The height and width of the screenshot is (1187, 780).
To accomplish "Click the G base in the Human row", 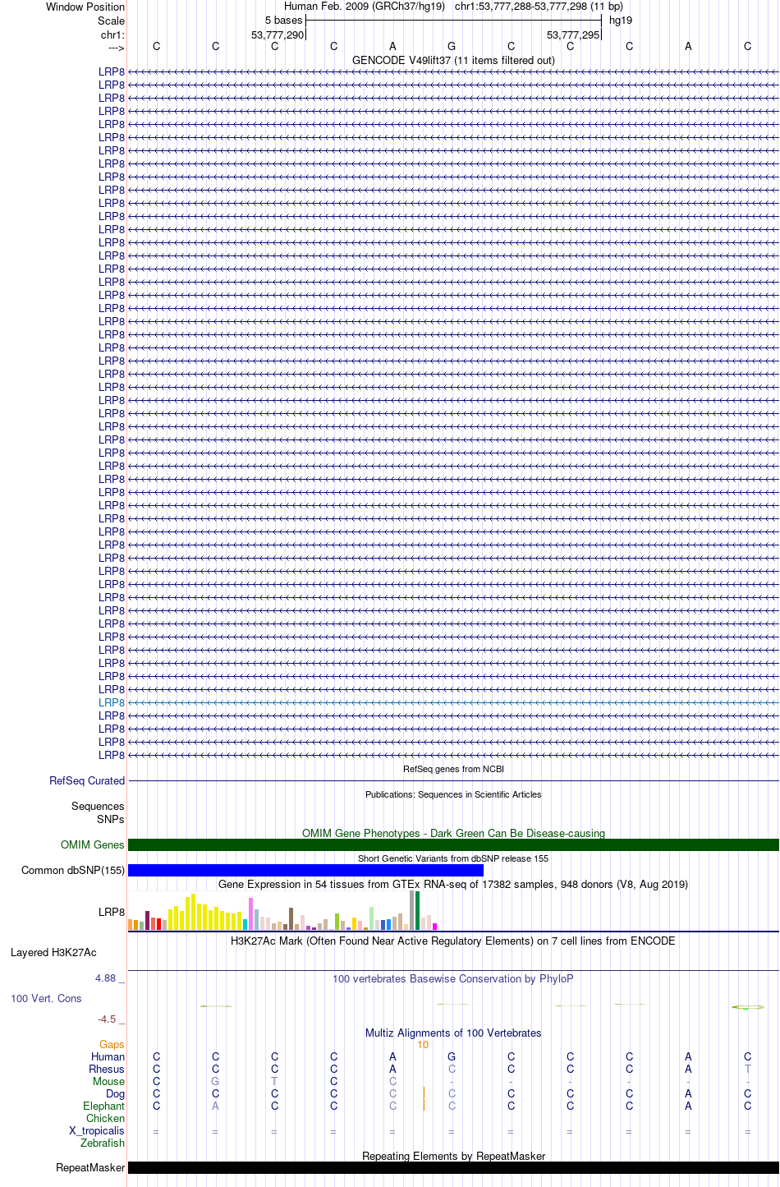I will 452,1056.
